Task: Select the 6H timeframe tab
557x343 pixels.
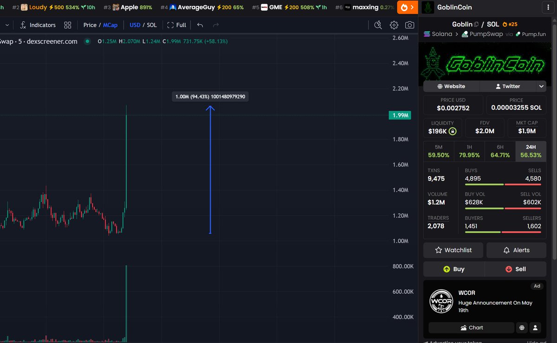Action: click(500, 151)
